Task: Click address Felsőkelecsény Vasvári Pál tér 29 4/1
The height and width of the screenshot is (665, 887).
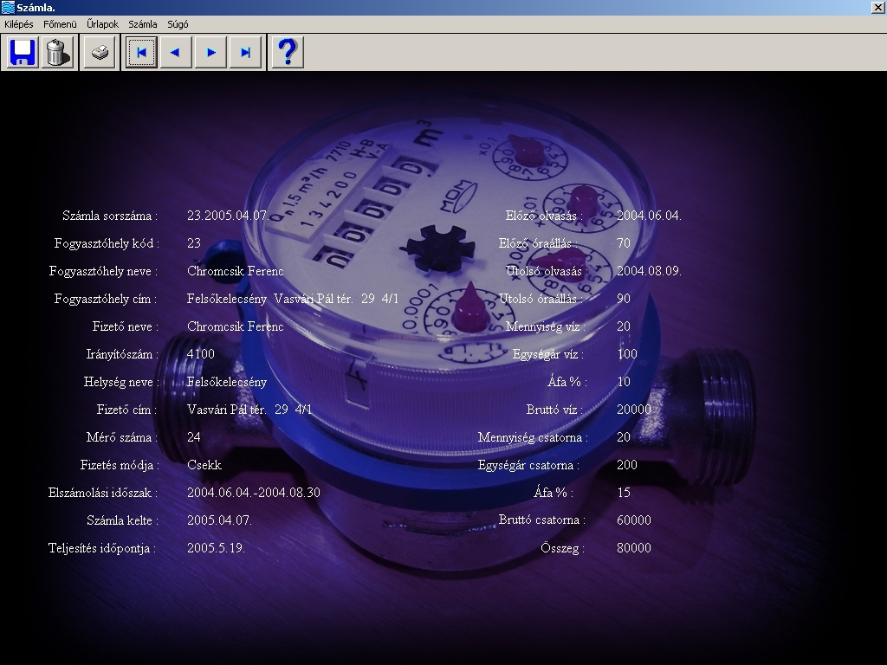Action: coord(293,299)
